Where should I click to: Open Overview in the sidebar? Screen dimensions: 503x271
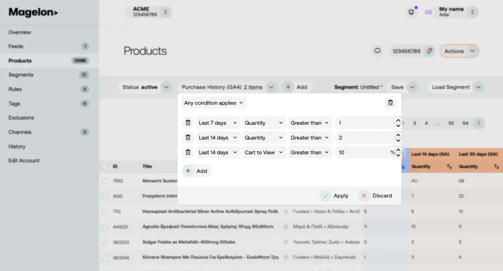(20, 32)
